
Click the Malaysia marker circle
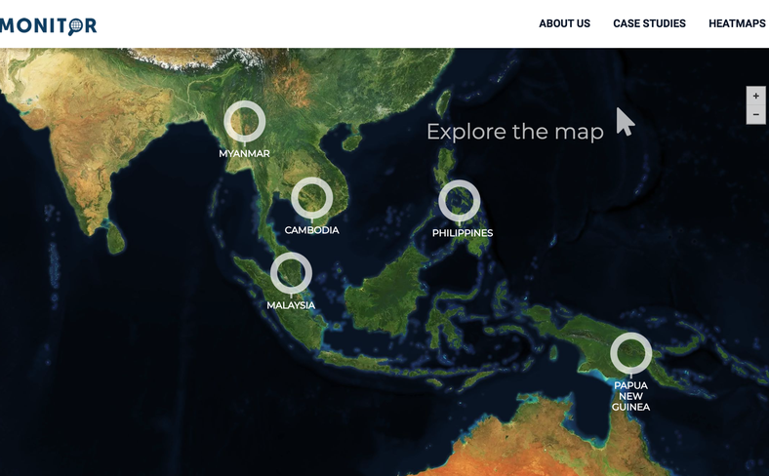click(291, 273)
